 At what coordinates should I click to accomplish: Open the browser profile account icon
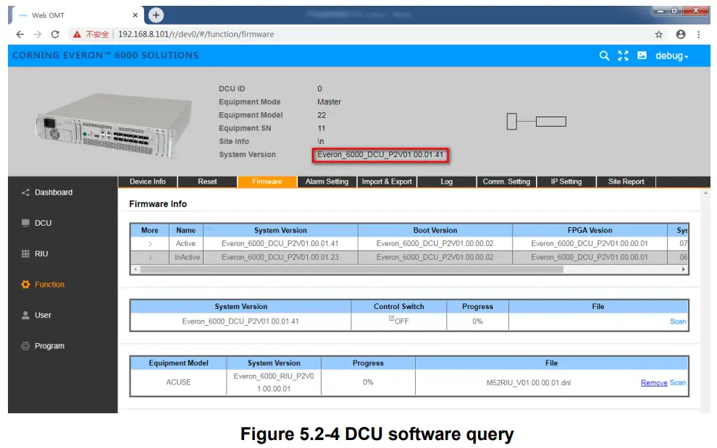(x=680, y=34)
